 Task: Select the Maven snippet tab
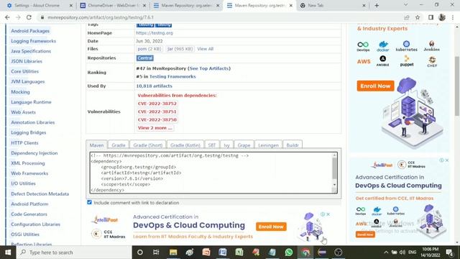(x=96, y=145)
